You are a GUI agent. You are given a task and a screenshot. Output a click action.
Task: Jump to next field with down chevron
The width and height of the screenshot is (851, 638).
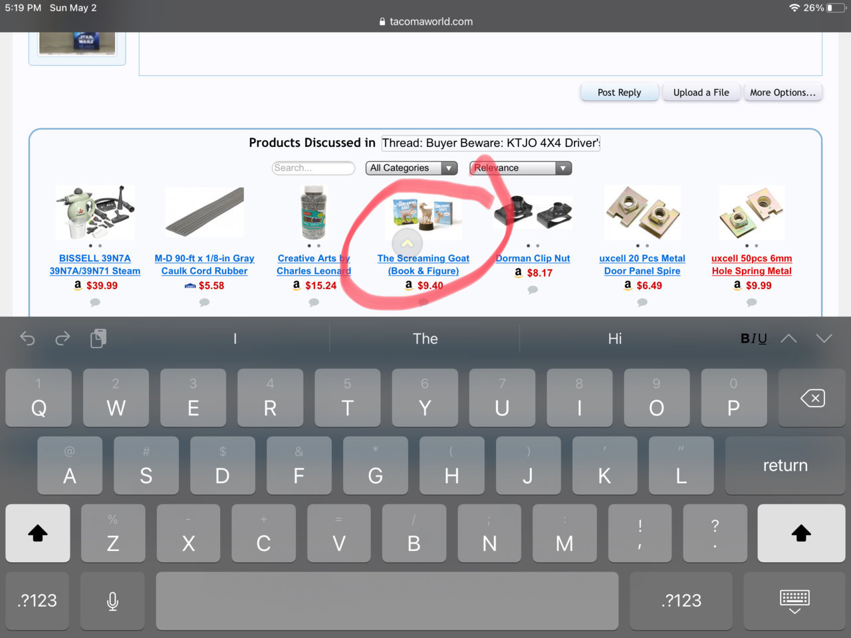[824, 338]
